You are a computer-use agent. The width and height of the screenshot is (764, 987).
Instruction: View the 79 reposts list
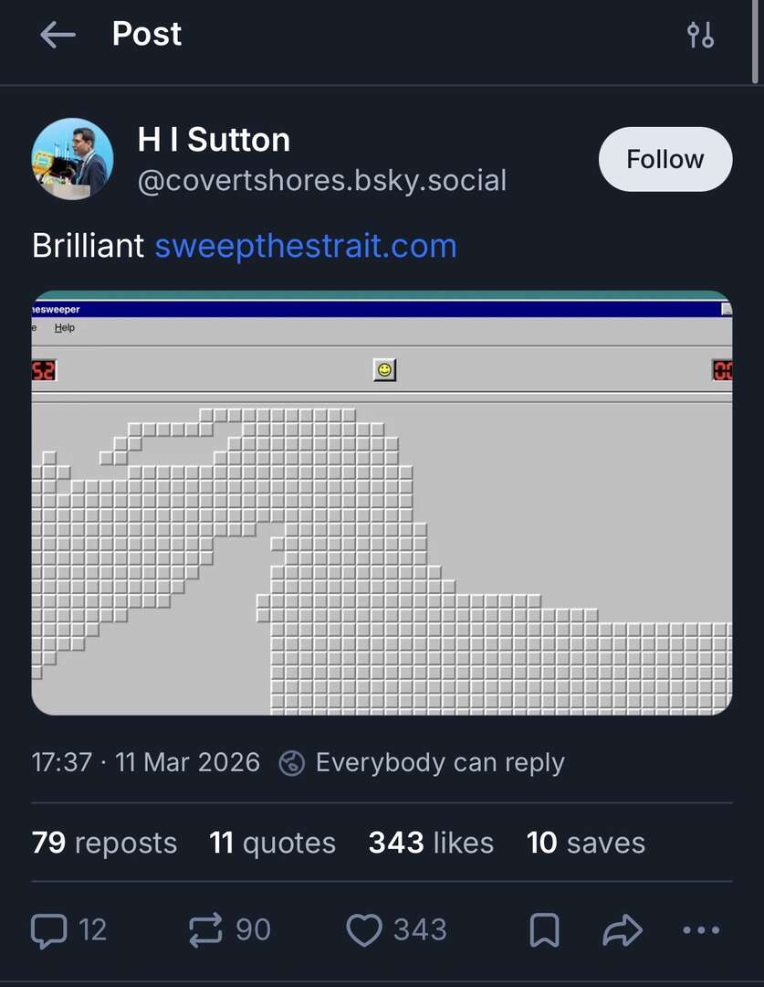104,843
